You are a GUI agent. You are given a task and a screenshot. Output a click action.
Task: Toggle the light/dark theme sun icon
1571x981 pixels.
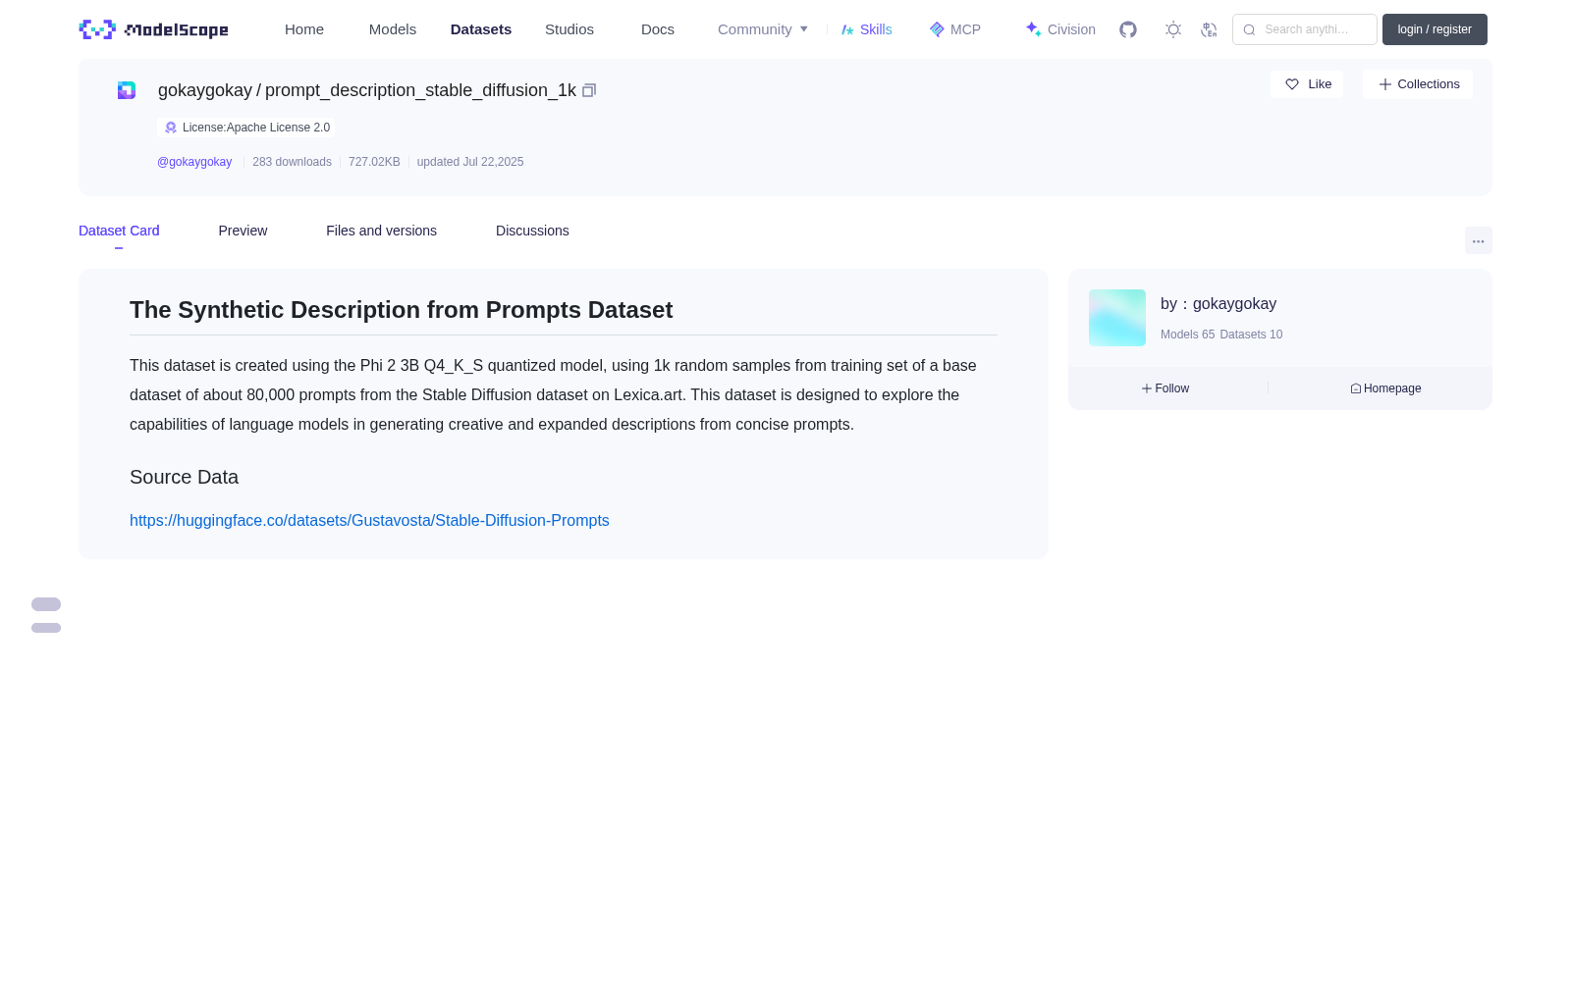click(1173, 29)
